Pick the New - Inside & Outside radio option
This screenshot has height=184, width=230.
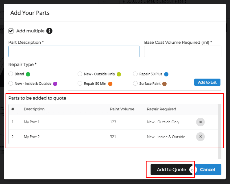click(11, 84)
